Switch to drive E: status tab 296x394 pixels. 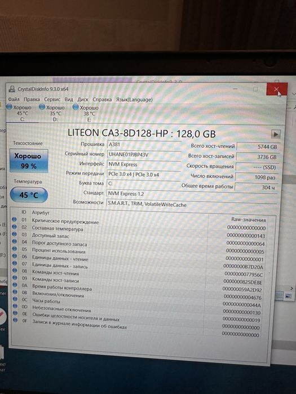(86, 114)
